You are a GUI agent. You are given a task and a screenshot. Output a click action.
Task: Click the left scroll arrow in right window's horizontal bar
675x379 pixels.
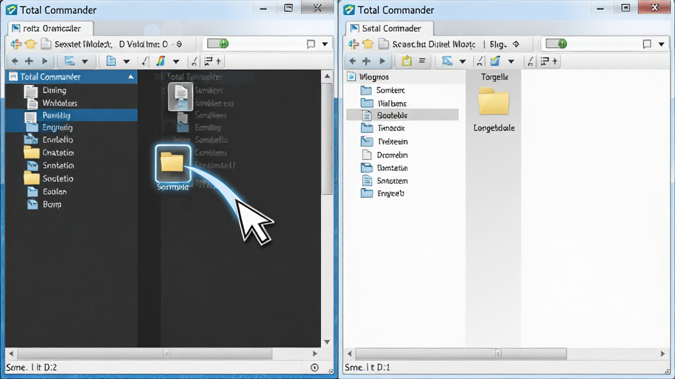pyautogui.click(x=349, y=353)
